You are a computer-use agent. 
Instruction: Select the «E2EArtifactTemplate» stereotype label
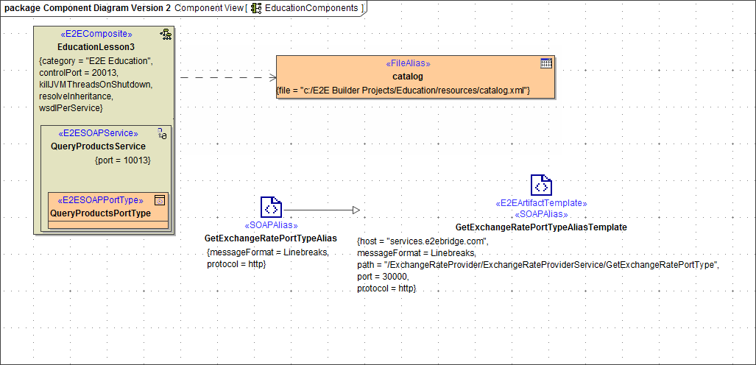click(x=541, y=203)
